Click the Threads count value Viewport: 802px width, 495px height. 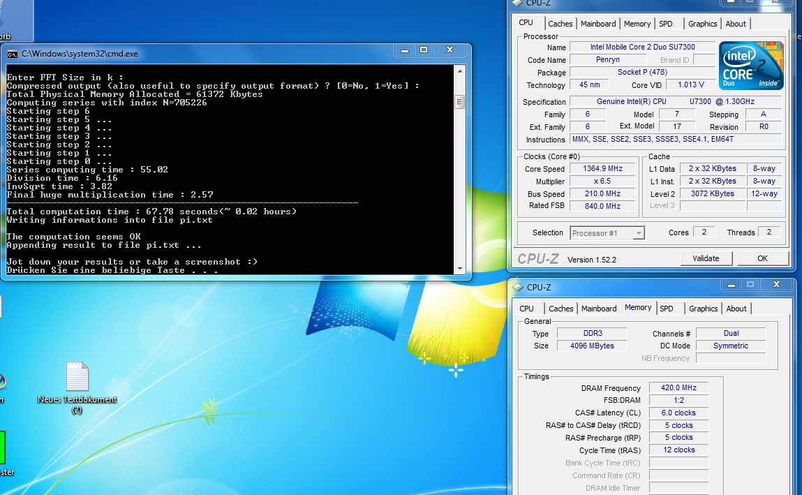click(768, 232)
